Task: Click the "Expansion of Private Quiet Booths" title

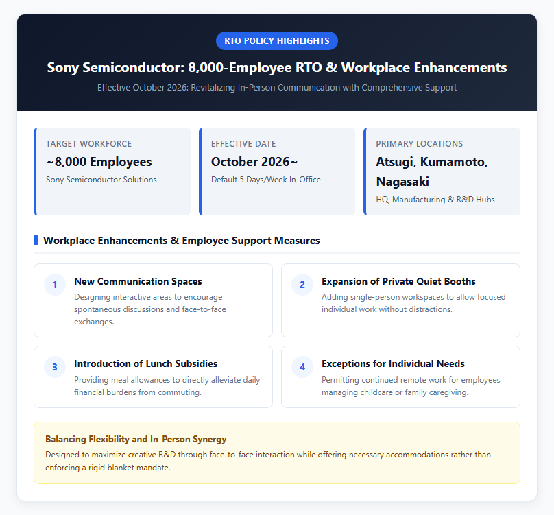Action: coord(398,281)
